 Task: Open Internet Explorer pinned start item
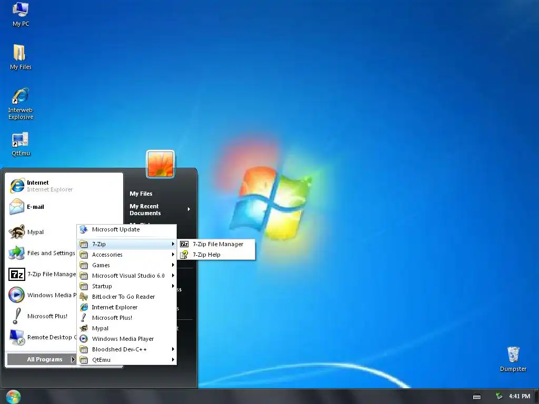[x=64, y=186]
